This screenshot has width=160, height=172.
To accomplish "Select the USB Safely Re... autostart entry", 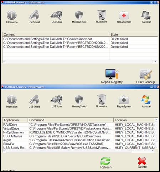I will (78, 148).
